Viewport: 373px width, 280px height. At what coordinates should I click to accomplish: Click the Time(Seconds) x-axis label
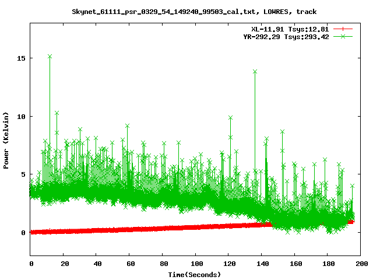pyautogui.click(x=195, y=274)
